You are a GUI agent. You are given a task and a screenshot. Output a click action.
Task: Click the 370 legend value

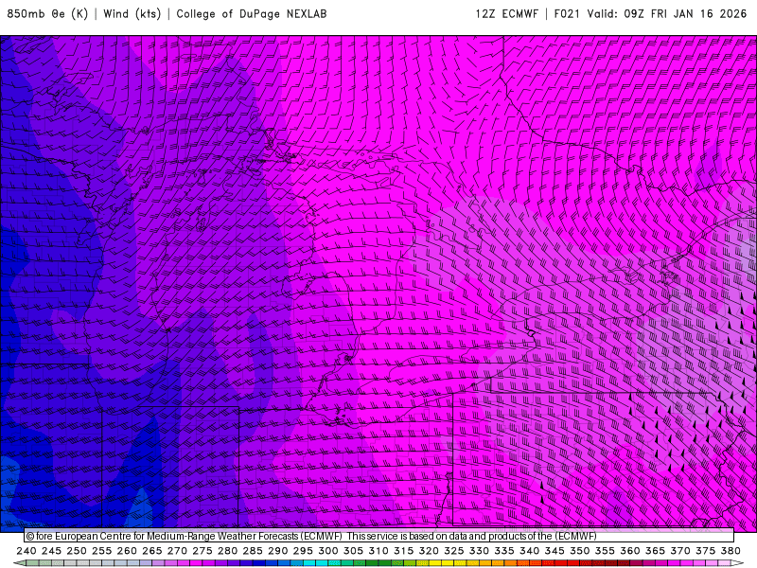pyautogui.click(x=680, y=551)
